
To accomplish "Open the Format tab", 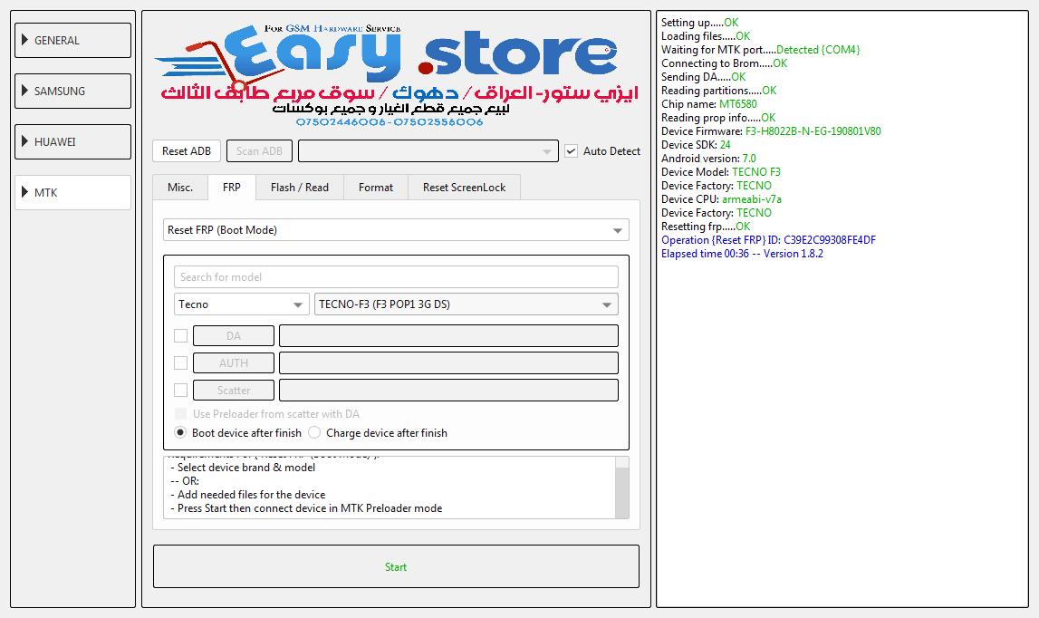I will (x=376, y=188).
